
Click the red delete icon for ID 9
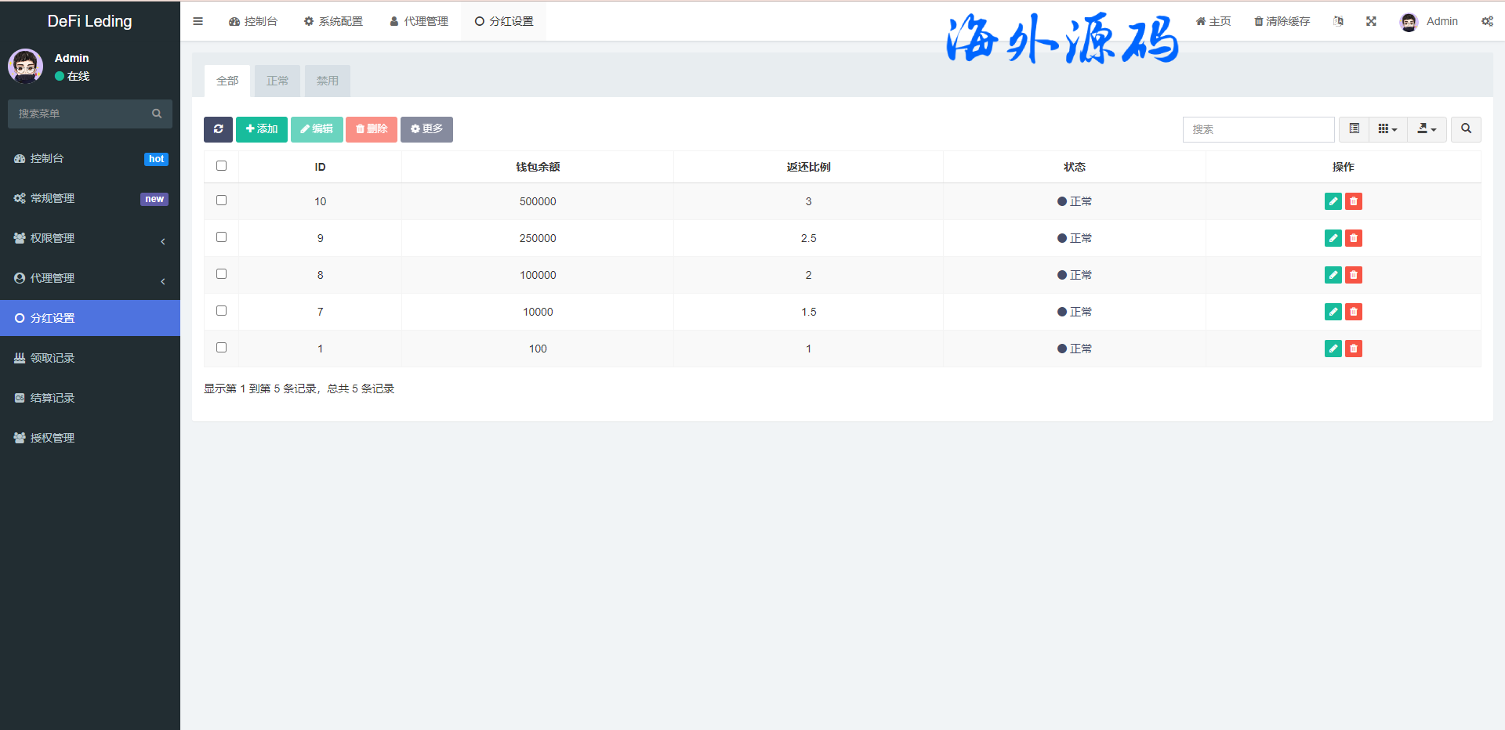[1354, 238]
